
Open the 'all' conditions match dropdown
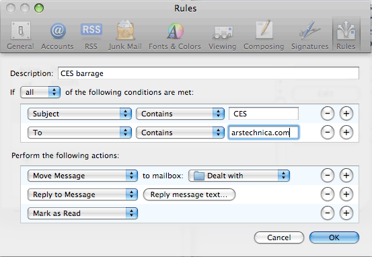point(40,92)
